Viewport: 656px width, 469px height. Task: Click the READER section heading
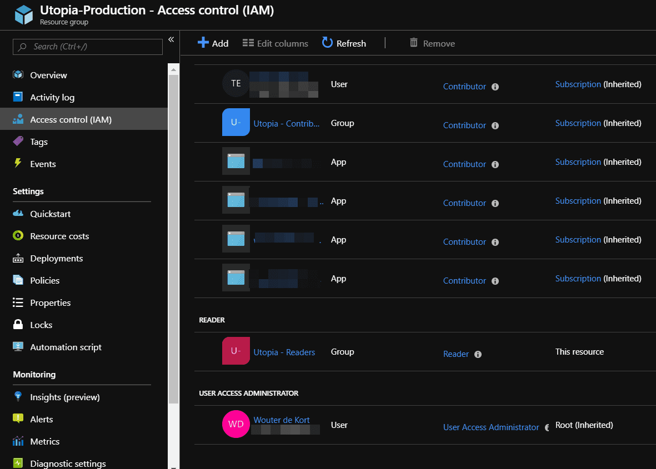[212, 320]
